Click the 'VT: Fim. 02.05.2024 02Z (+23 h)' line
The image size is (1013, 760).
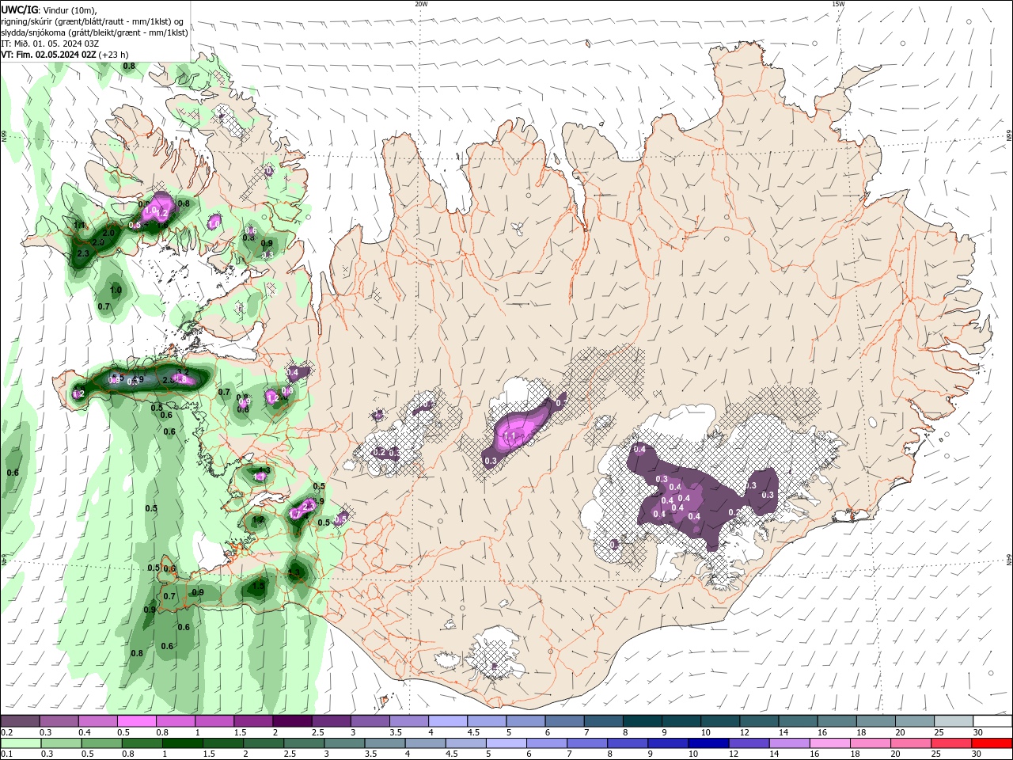pyautogui.click(x=65, y=55)
